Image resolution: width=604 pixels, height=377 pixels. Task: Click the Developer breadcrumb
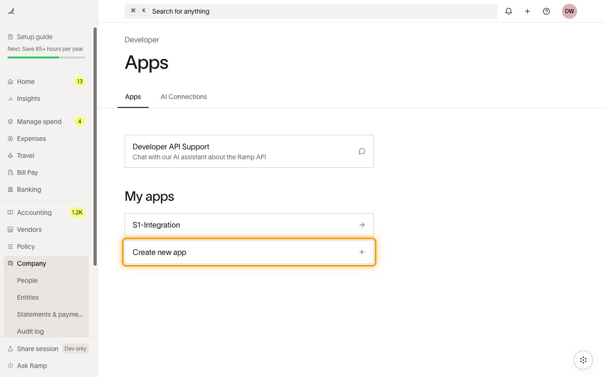(142, 40)
